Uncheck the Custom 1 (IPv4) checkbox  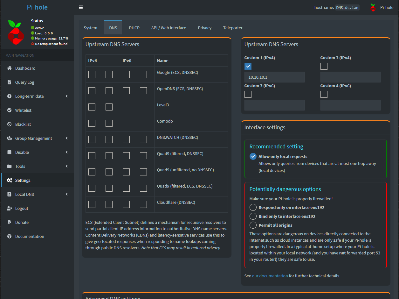click(248, 66)
